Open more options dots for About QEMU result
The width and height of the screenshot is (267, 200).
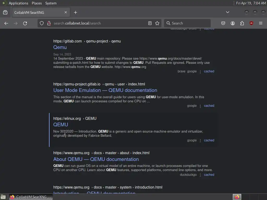coord(201,175)
